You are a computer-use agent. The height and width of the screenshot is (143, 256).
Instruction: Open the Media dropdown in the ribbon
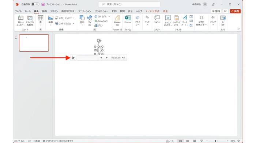(213, 20)
